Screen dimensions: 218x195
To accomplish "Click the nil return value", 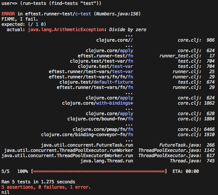I will click(x=5, y=192).
